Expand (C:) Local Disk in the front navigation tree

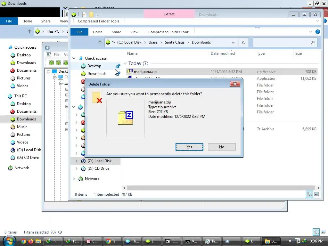pos(76,161)
